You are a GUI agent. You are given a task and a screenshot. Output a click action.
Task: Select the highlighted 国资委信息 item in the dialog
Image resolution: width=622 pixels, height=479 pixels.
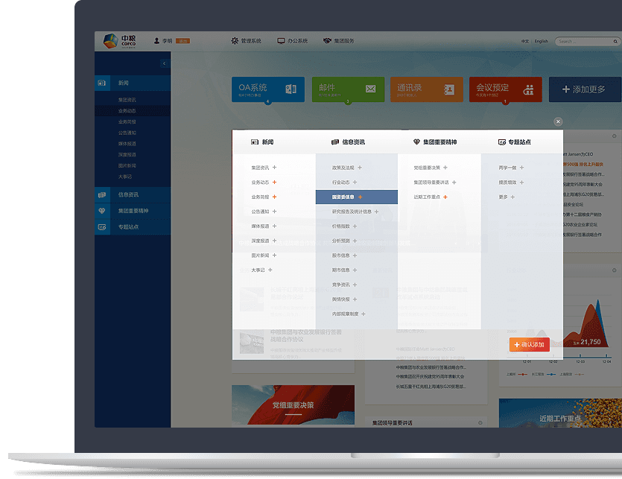343,197
